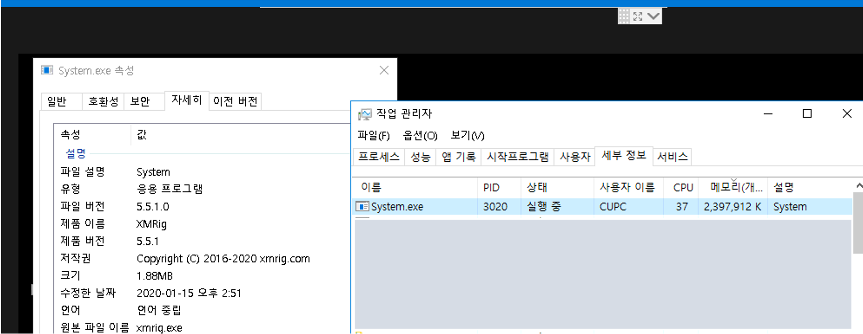Select the 수정한 날짜 2020-01-15 value

tap(189, 293)
